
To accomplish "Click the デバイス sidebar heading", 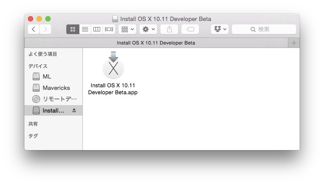I will click(x=38, y=66).
